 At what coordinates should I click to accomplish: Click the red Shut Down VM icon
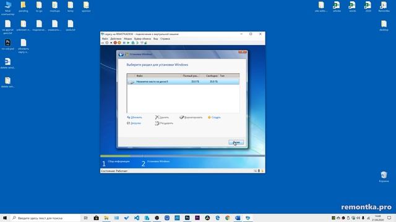coord(115,43)
